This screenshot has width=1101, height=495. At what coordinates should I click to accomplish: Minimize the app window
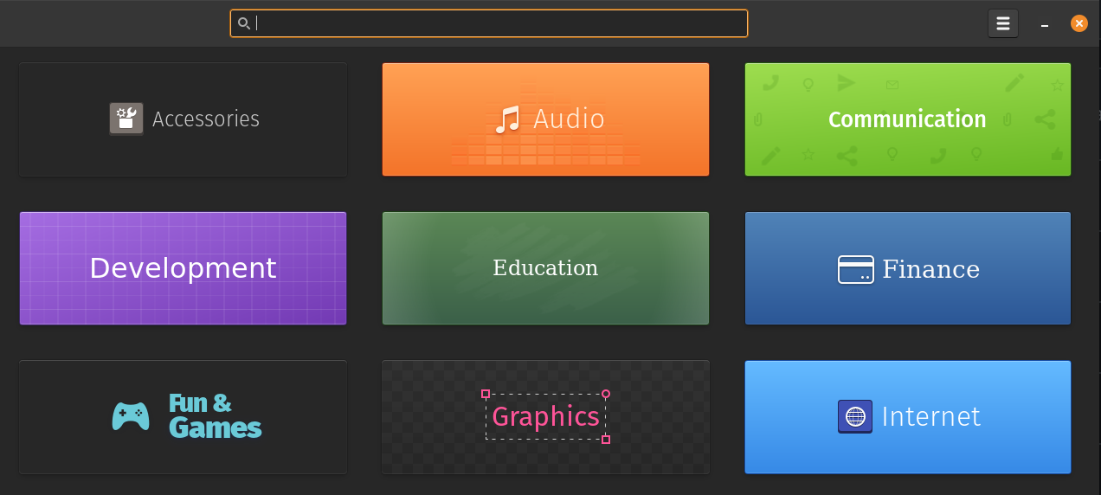(x=1045, y=25)
